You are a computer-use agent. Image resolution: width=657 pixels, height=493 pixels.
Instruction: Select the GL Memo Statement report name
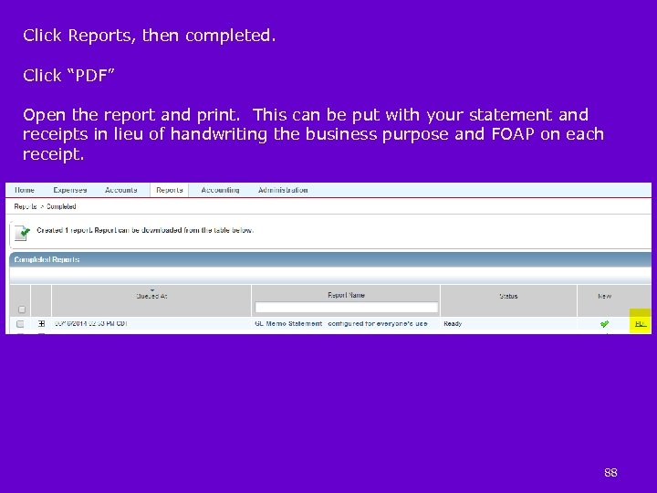click(341, 323)
